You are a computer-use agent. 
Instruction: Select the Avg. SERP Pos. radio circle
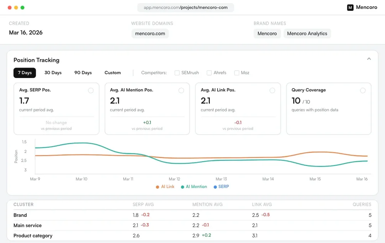(x=91, y=91)
